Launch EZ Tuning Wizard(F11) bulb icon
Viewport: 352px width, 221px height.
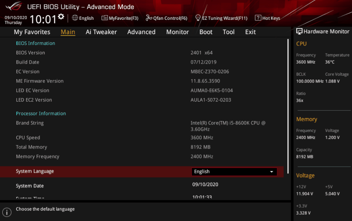pyautogui.click(x=198, y=18)
